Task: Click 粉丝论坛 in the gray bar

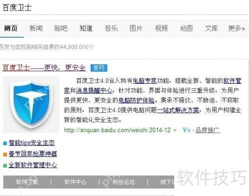Action: (x=124, y=182)
